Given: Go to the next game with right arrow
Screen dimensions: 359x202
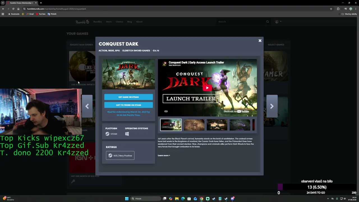Looking at the screenshot, I should pos(272,106).
